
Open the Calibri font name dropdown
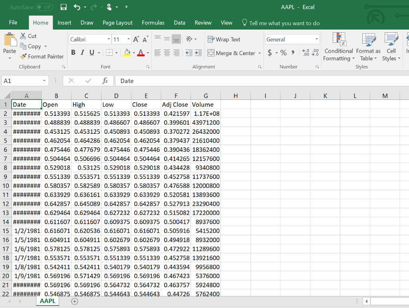(x=109, y=39)
